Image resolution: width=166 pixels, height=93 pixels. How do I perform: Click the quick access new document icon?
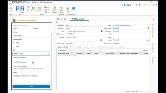point(122,5)
